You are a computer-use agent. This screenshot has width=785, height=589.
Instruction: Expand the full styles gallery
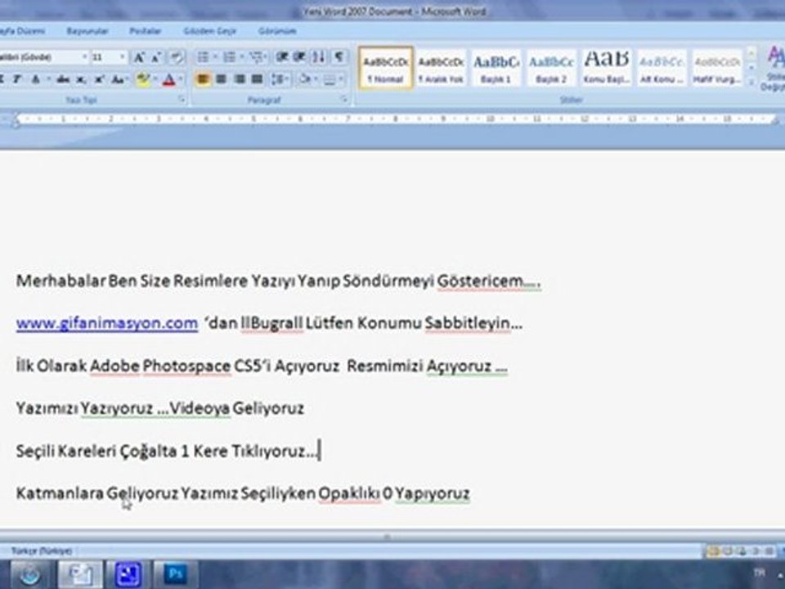[x=751, y=82]
